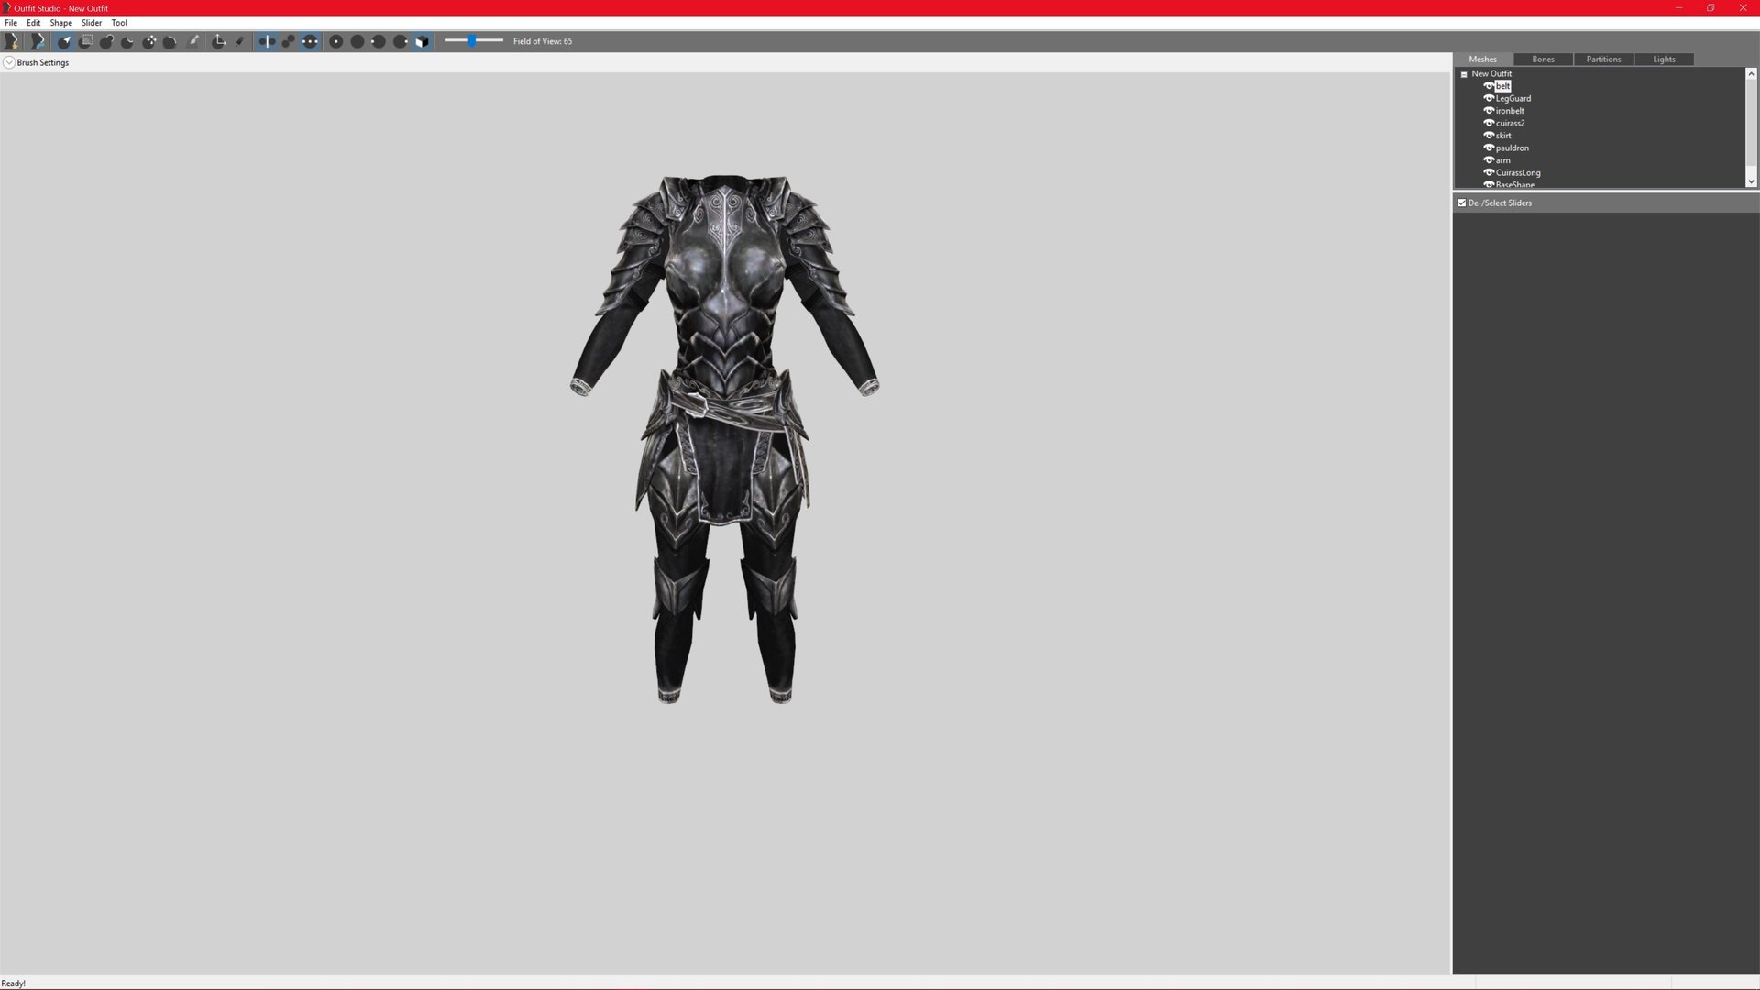Screen dimensions: 1760x990
Task: Uncheck the De-/Select Sliders checkbox
Action: [x=1462, y=203]
